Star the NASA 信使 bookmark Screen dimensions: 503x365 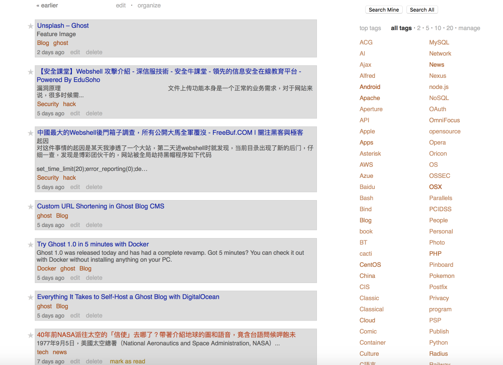tap(31, 334)
